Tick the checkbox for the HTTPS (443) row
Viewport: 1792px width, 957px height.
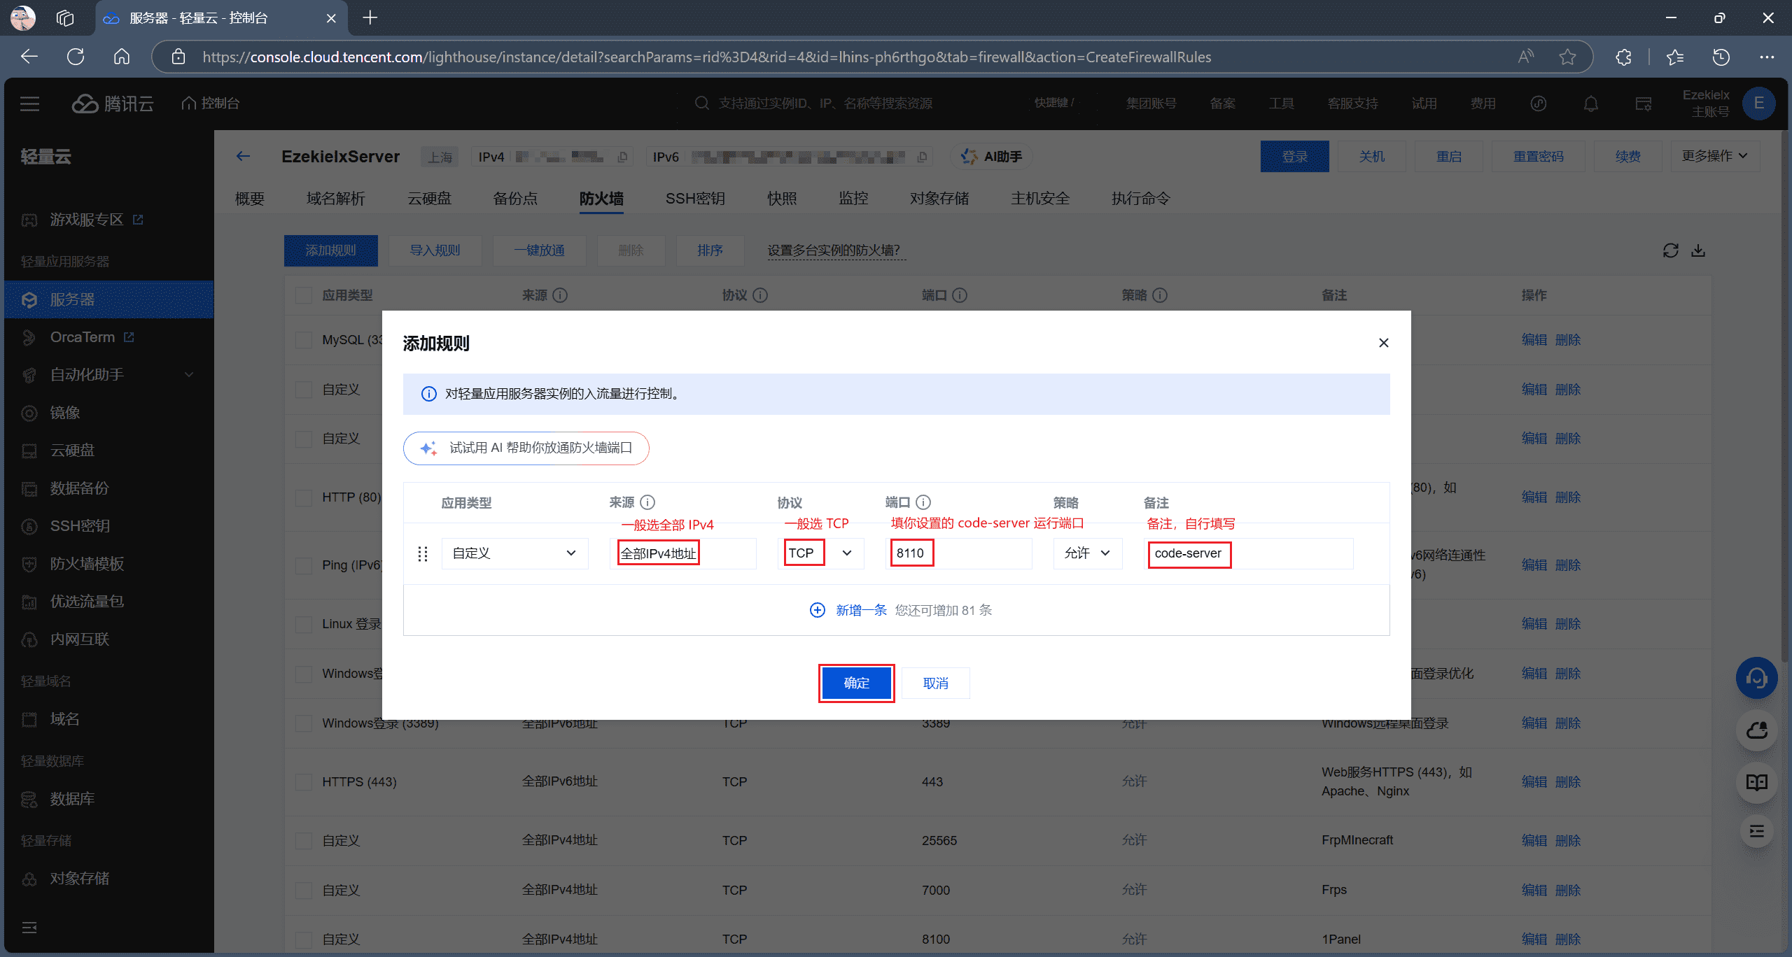click(303, 782)
